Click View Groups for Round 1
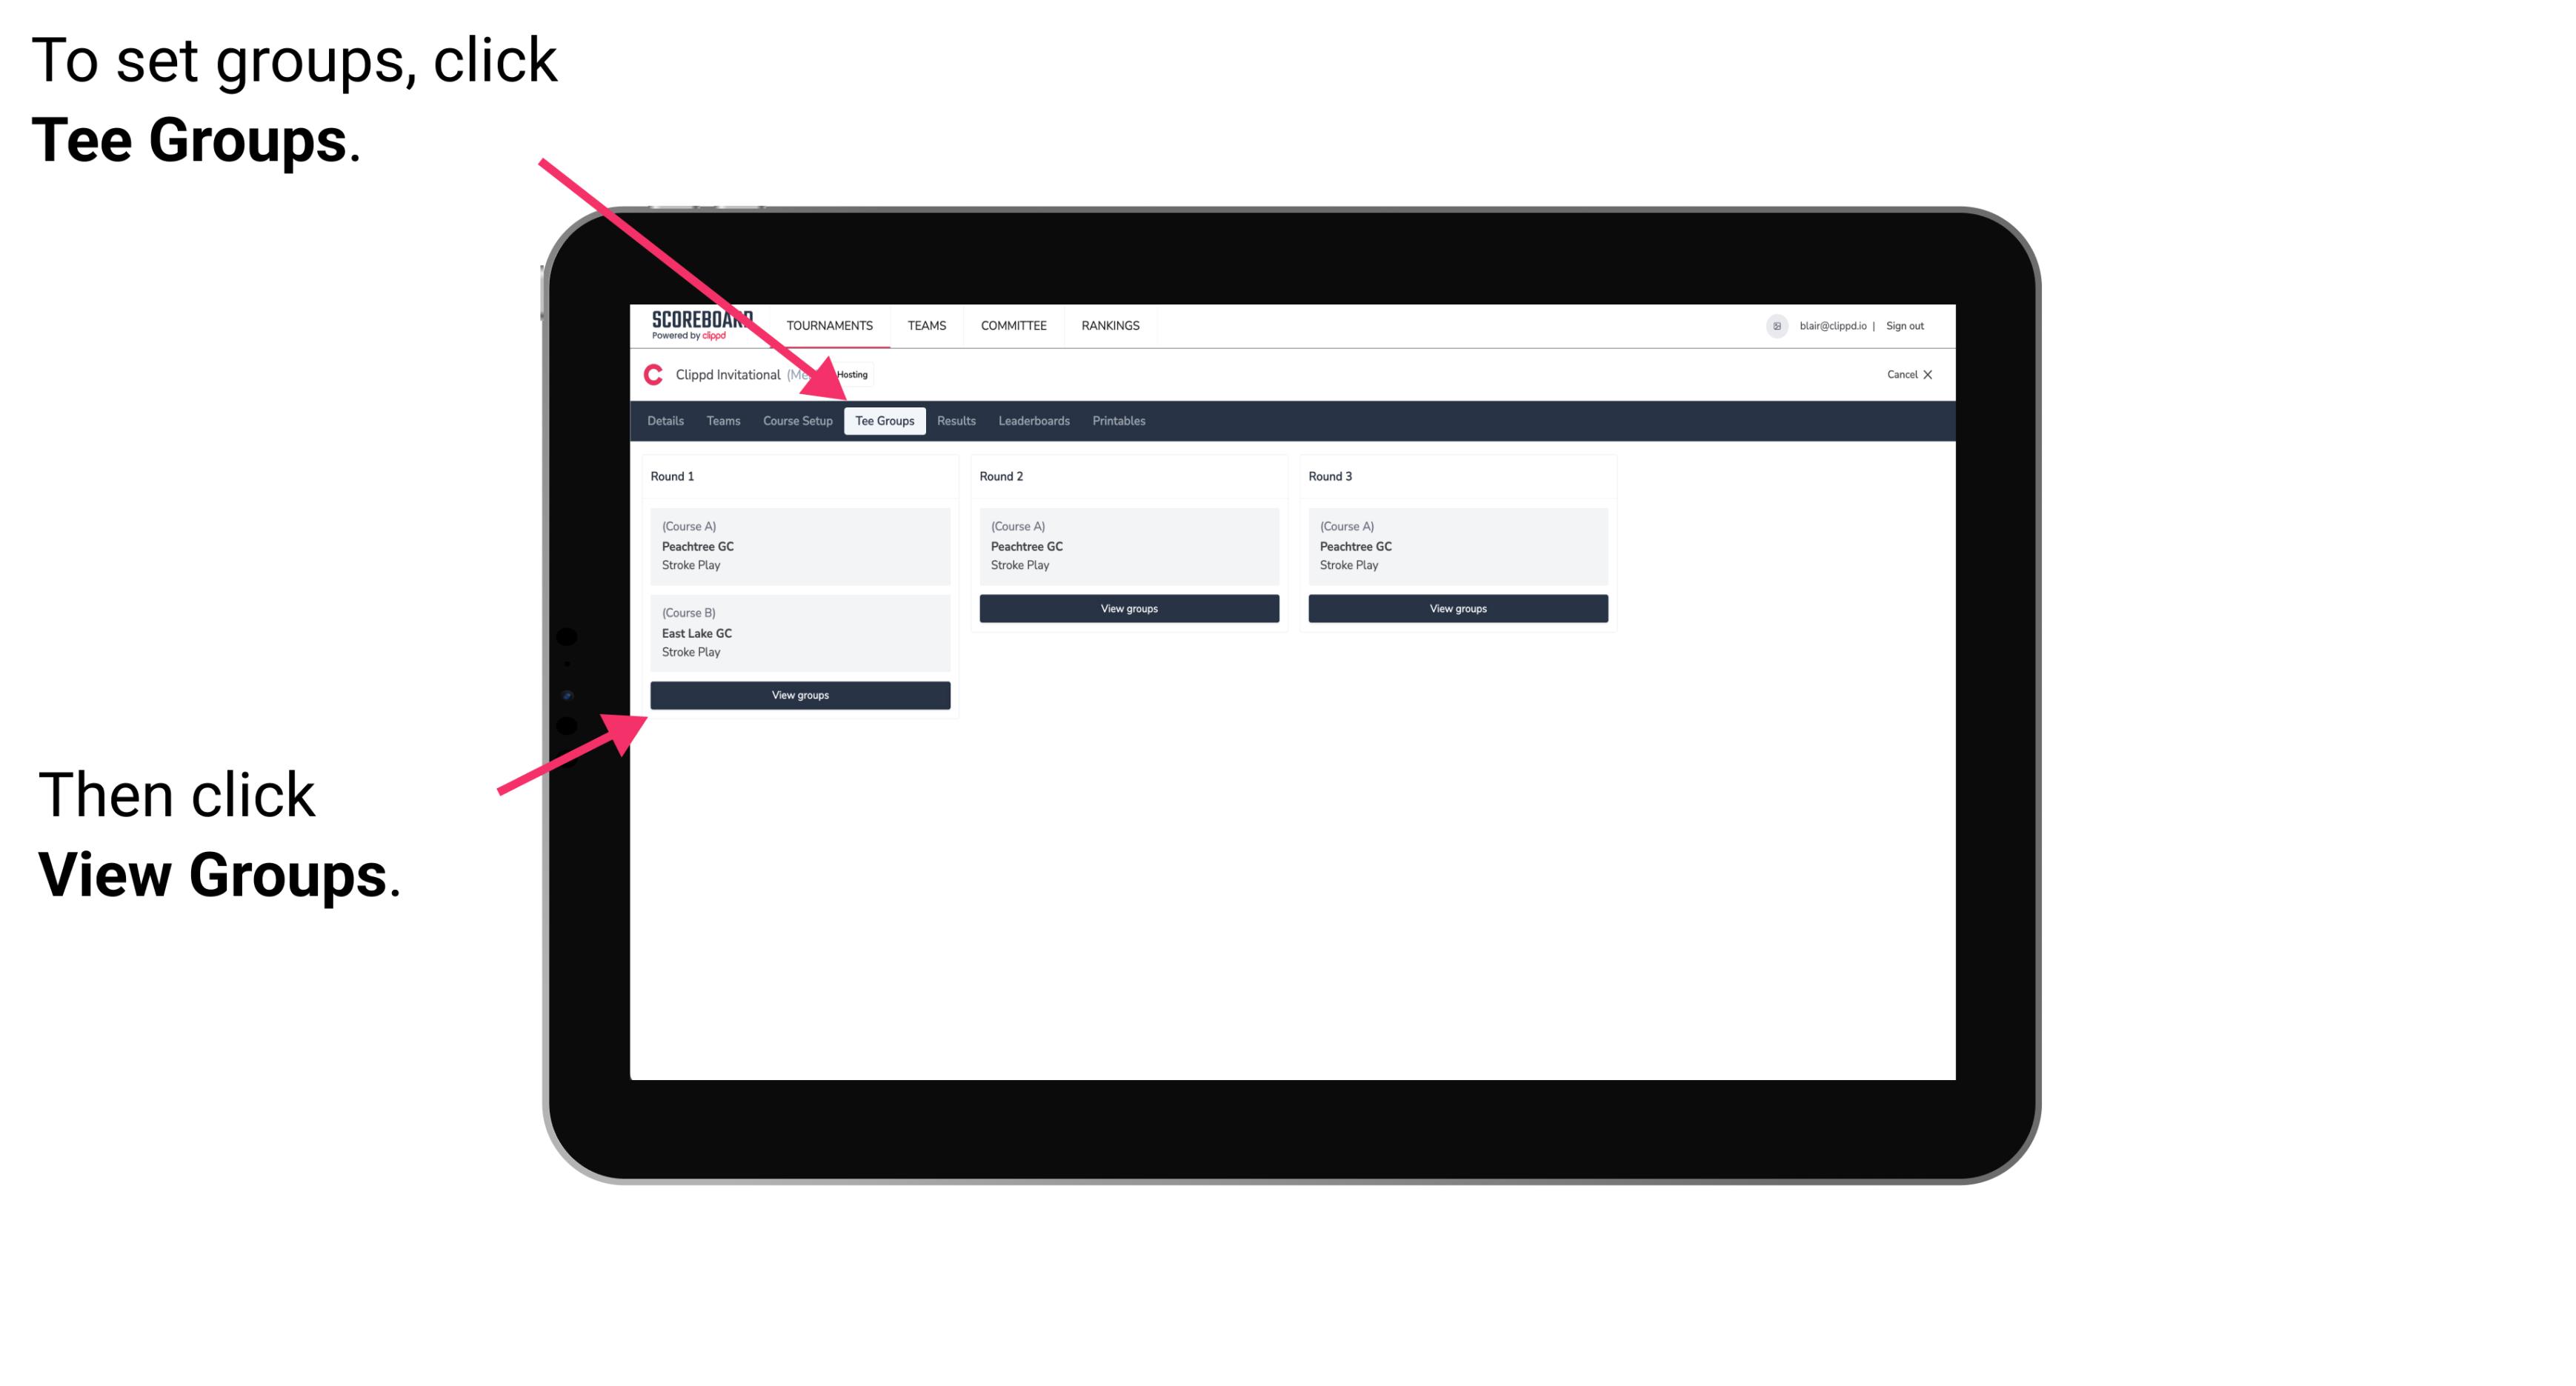 click(x=801, y=696)
